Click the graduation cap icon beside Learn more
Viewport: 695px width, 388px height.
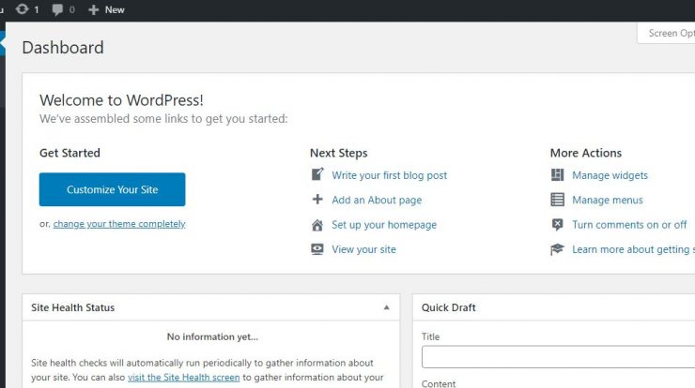557,249
